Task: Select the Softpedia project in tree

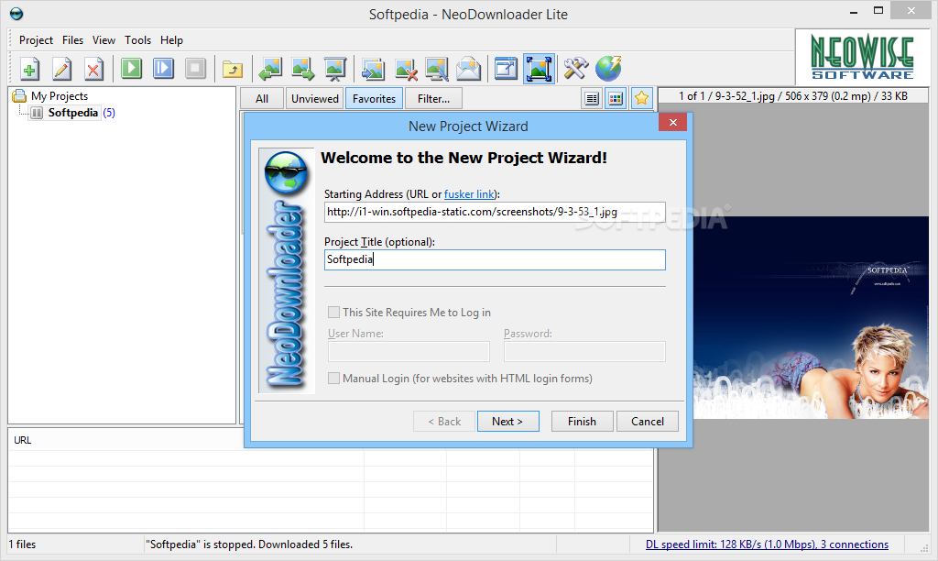Action: [x=73, y=113]
